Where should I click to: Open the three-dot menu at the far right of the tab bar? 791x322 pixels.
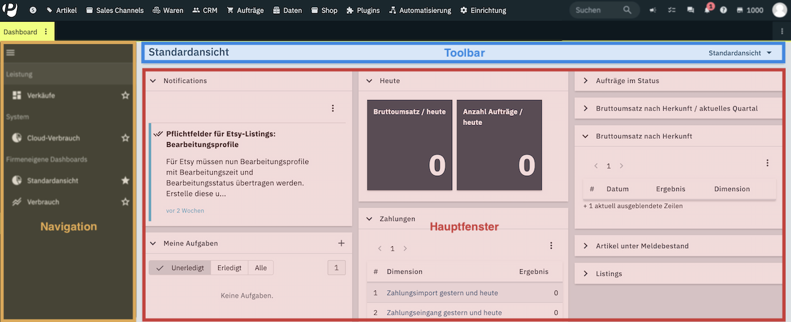[x=782, y=32]
